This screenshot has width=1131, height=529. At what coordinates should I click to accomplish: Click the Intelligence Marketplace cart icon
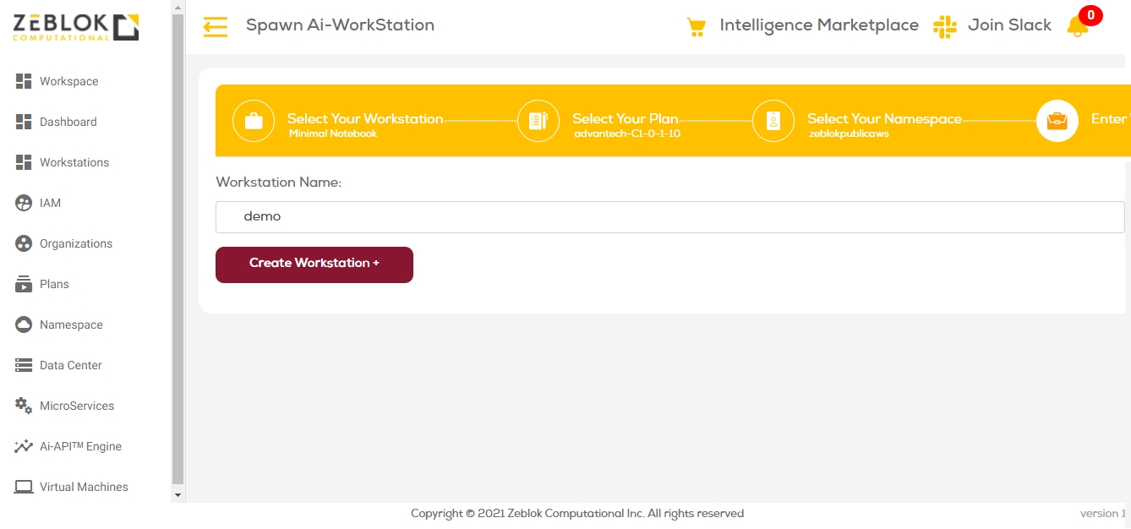coord(696,27)
